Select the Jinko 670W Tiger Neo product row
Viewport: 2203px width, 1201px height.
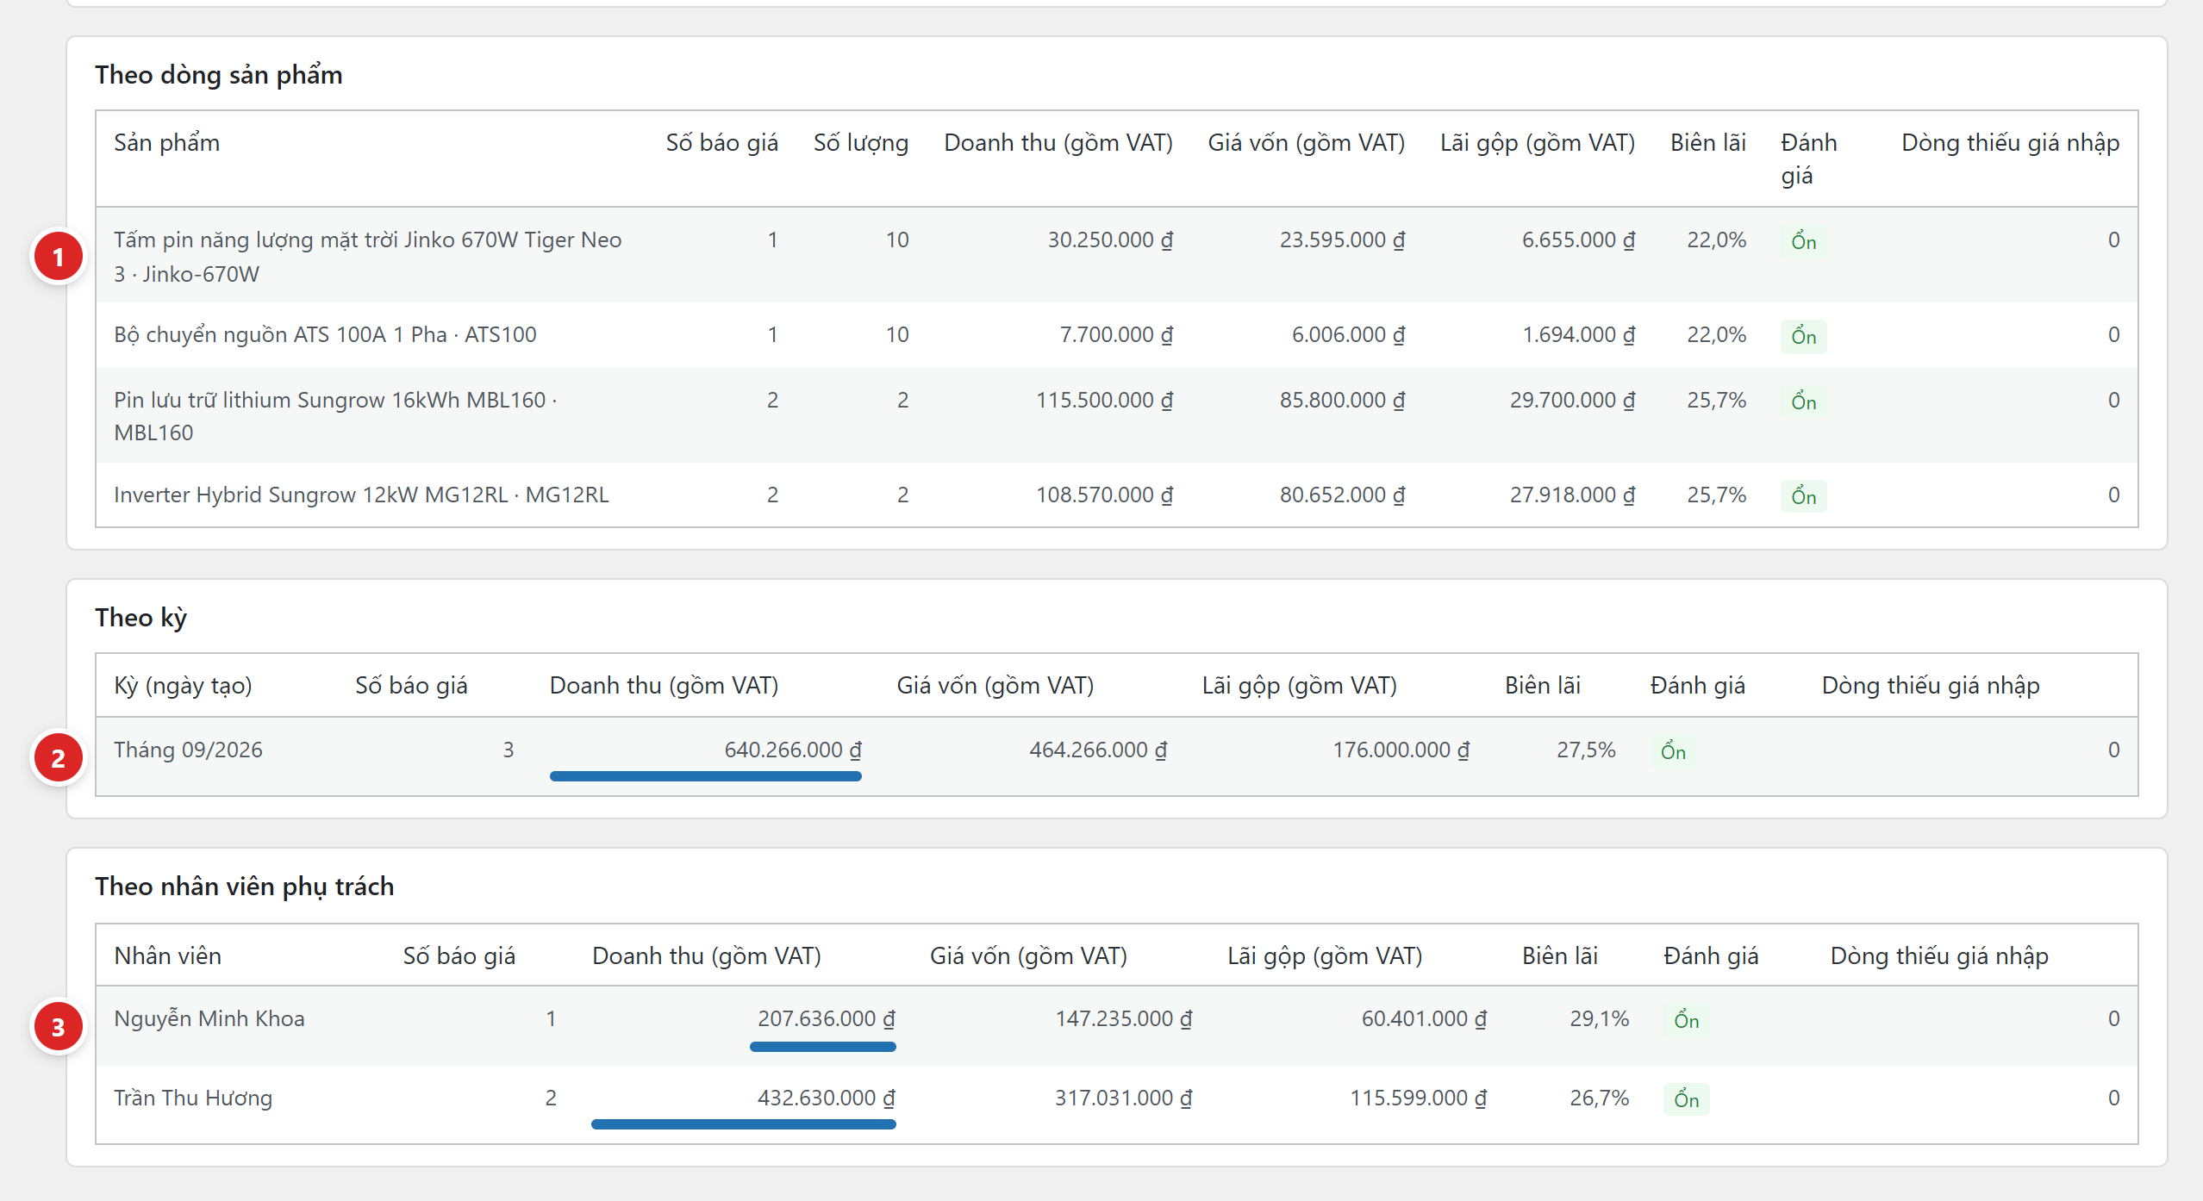tap(1117, 256)
